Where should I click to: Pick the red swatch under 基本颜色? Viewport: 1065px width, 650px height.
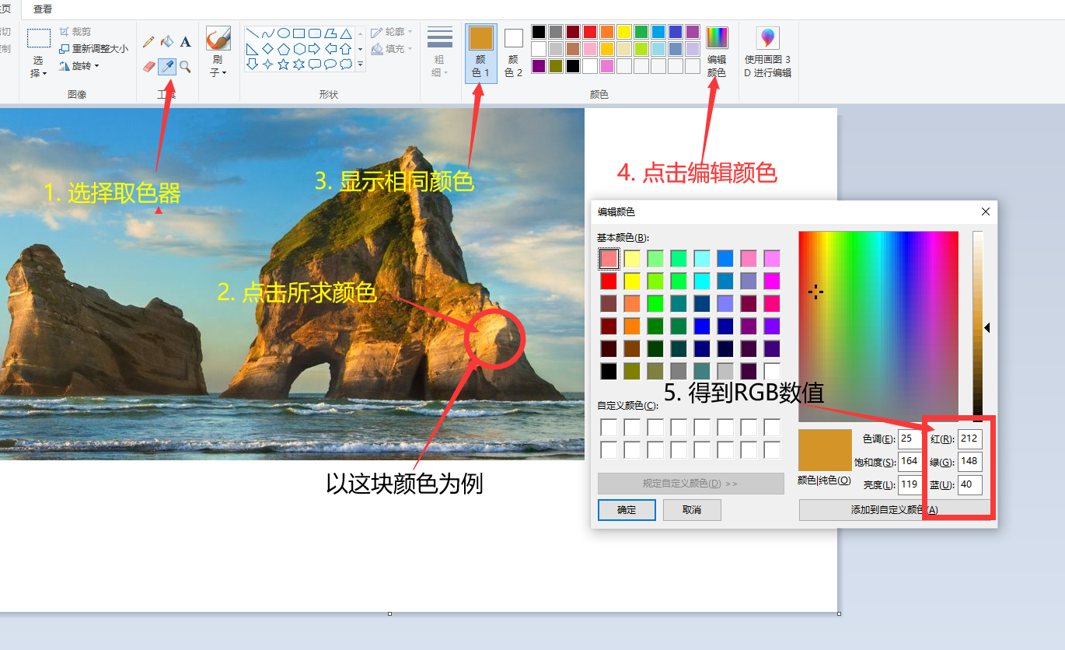[x=607, y=281]
